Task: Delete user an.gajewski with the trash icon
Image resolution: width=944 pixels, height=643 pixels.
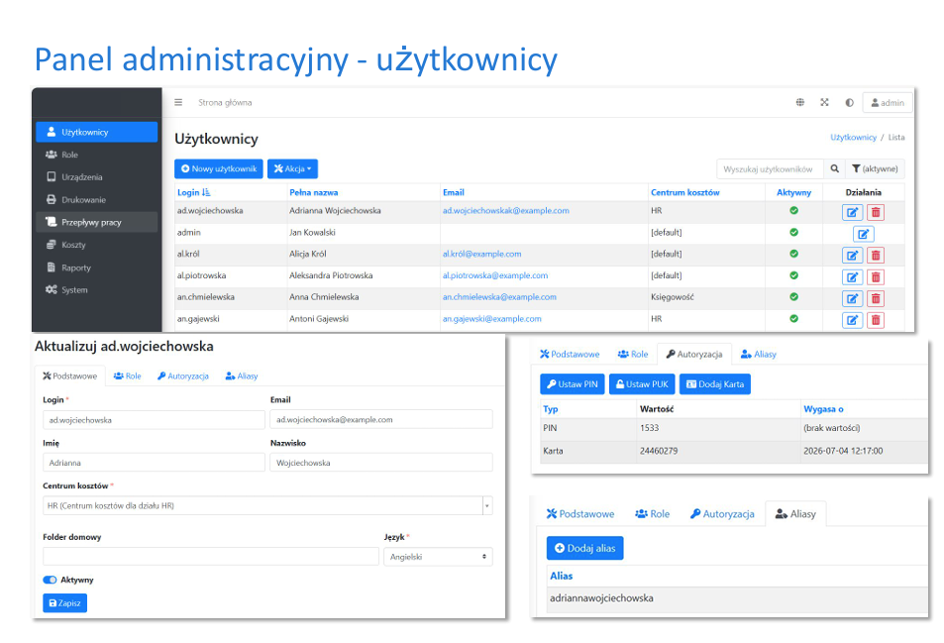Action: coord(876,320)
